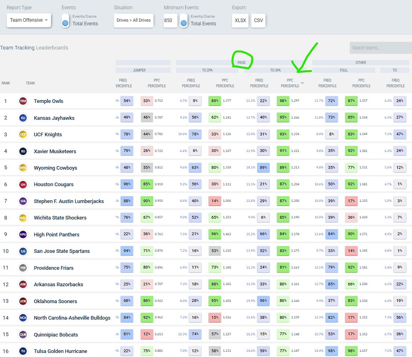Click the Xavier Musketeers XU logo
Screen dimensions: 412x357
23,151
